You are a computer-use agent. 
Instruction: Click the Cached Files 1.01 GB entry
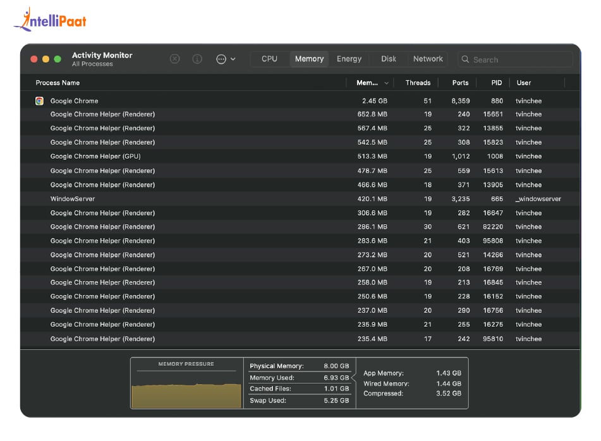click(300, 389)
